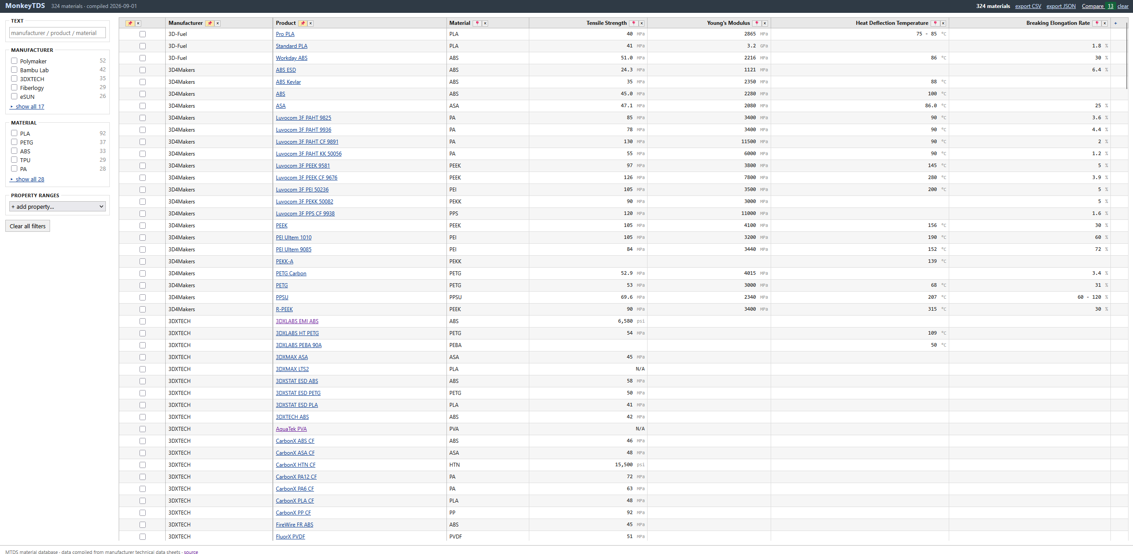The height and width of the screenshot is (554, 1133).
Task: Open the Workday ABS product link
Action: [x=291, y=58]
